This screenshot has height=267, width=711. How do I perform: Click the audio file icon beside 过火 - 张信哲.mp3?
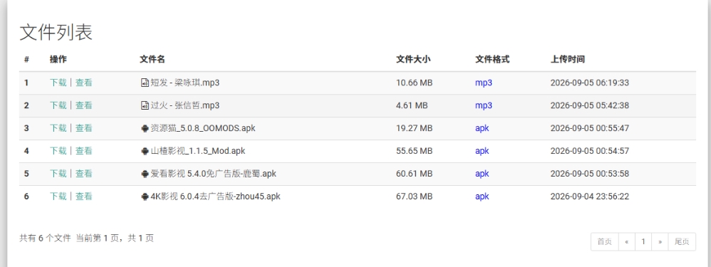point(145,105)
